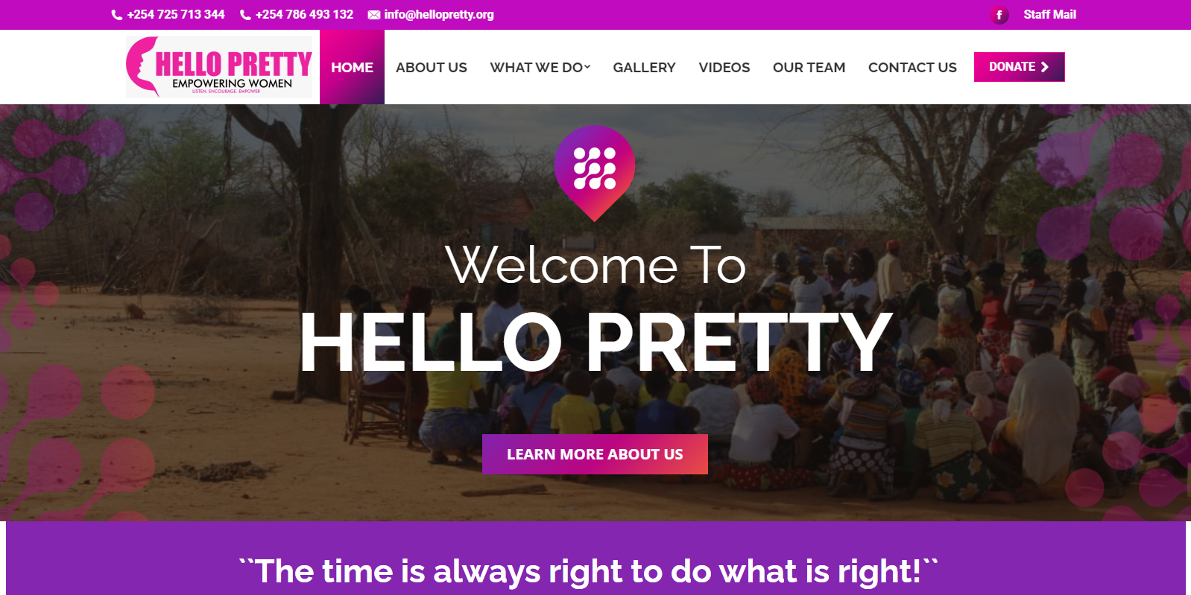
Task: Click the Facebook icon in top bar
Action: click(x=999, y=15)
